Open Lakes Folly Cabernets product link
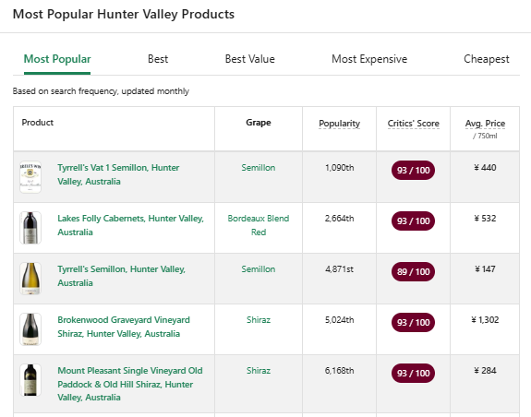 131,225
